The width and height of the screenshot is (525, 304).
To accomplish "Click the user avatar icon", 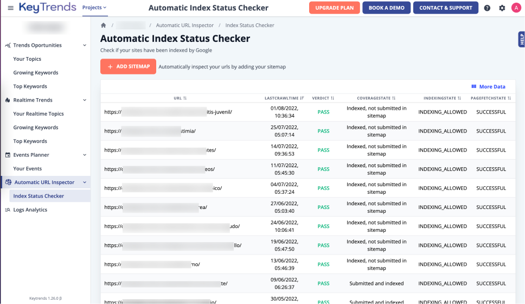I will pyautogui.click(x=516, y=8).
